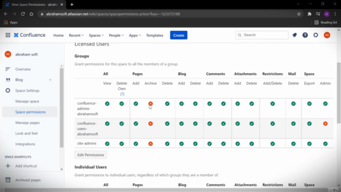Click the blue Create button
Screen dimensions: 341x192
[x=178, y=35]
